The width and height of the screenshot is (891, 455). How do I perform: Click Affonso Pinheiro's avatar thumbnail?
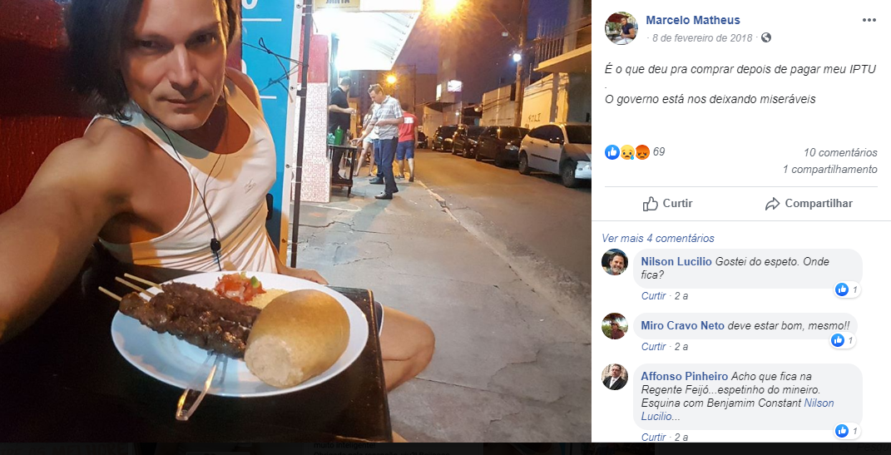pos(615,377)
